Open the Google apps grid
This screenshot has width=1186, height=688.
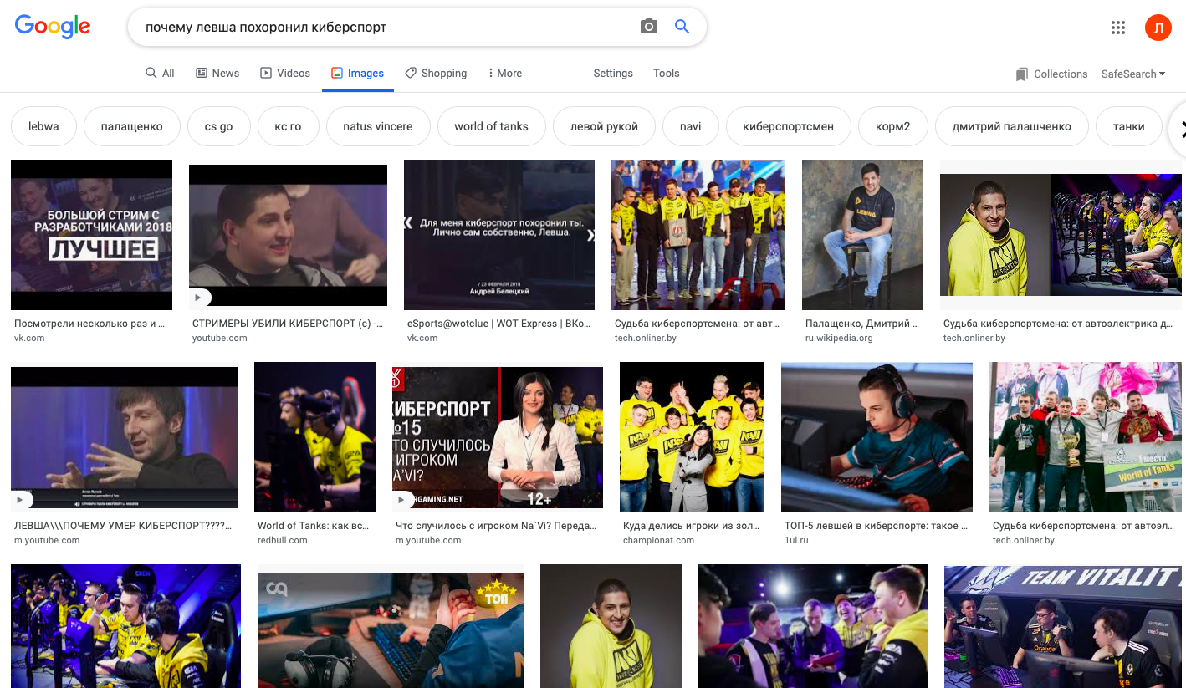point(1118,28)
